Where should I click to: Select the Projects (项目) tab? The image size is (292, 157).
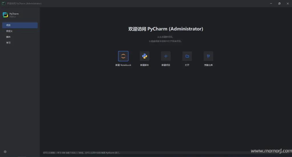pyautogui.click(x=20, y=25)
